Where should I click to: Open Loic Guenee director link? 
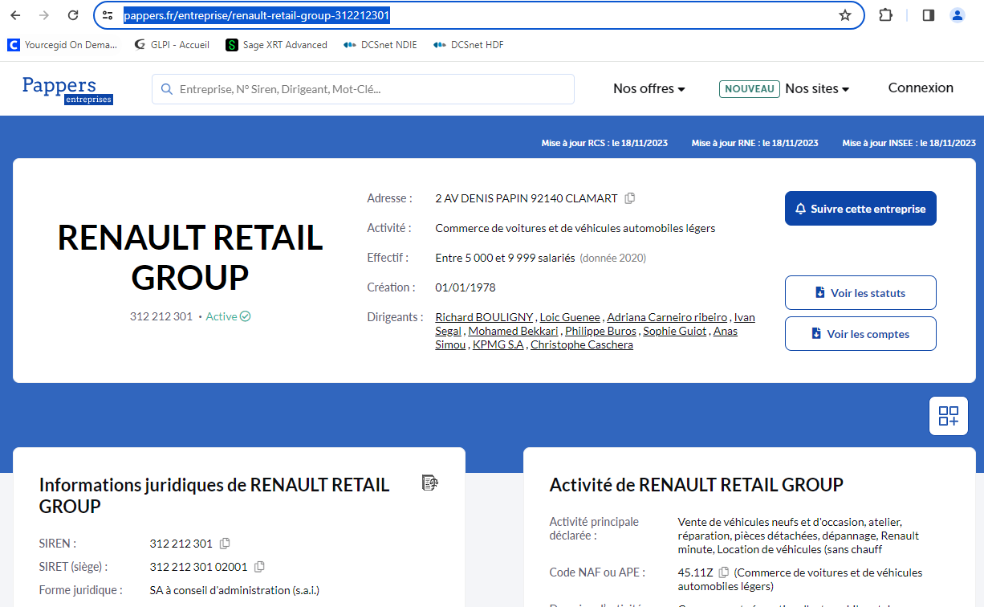(570, 317)
